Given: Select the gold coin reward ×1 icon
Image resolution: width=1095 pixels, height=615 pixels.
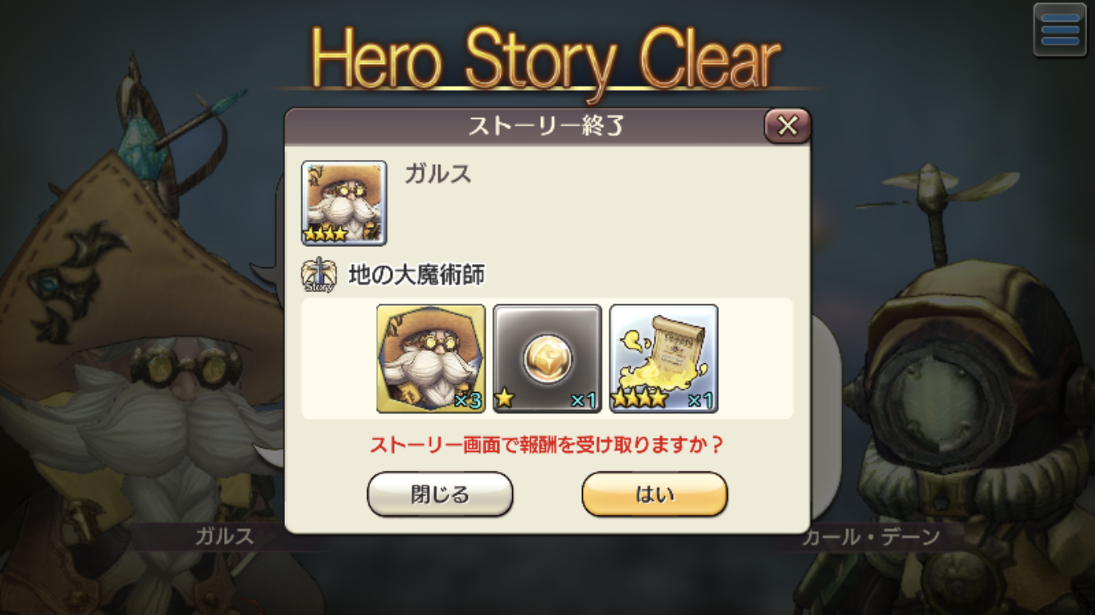Looking at the screenshot, I should [547, 358].
